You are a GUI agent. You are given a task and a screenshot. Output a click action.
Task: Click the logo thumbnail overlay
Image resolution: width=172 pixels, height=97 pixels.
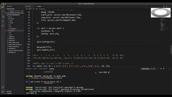(x=161, y=13)
